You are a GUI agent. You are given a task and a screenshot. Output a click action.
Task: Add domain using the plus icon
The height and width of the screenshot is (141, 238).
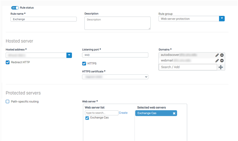coord(221,67)
